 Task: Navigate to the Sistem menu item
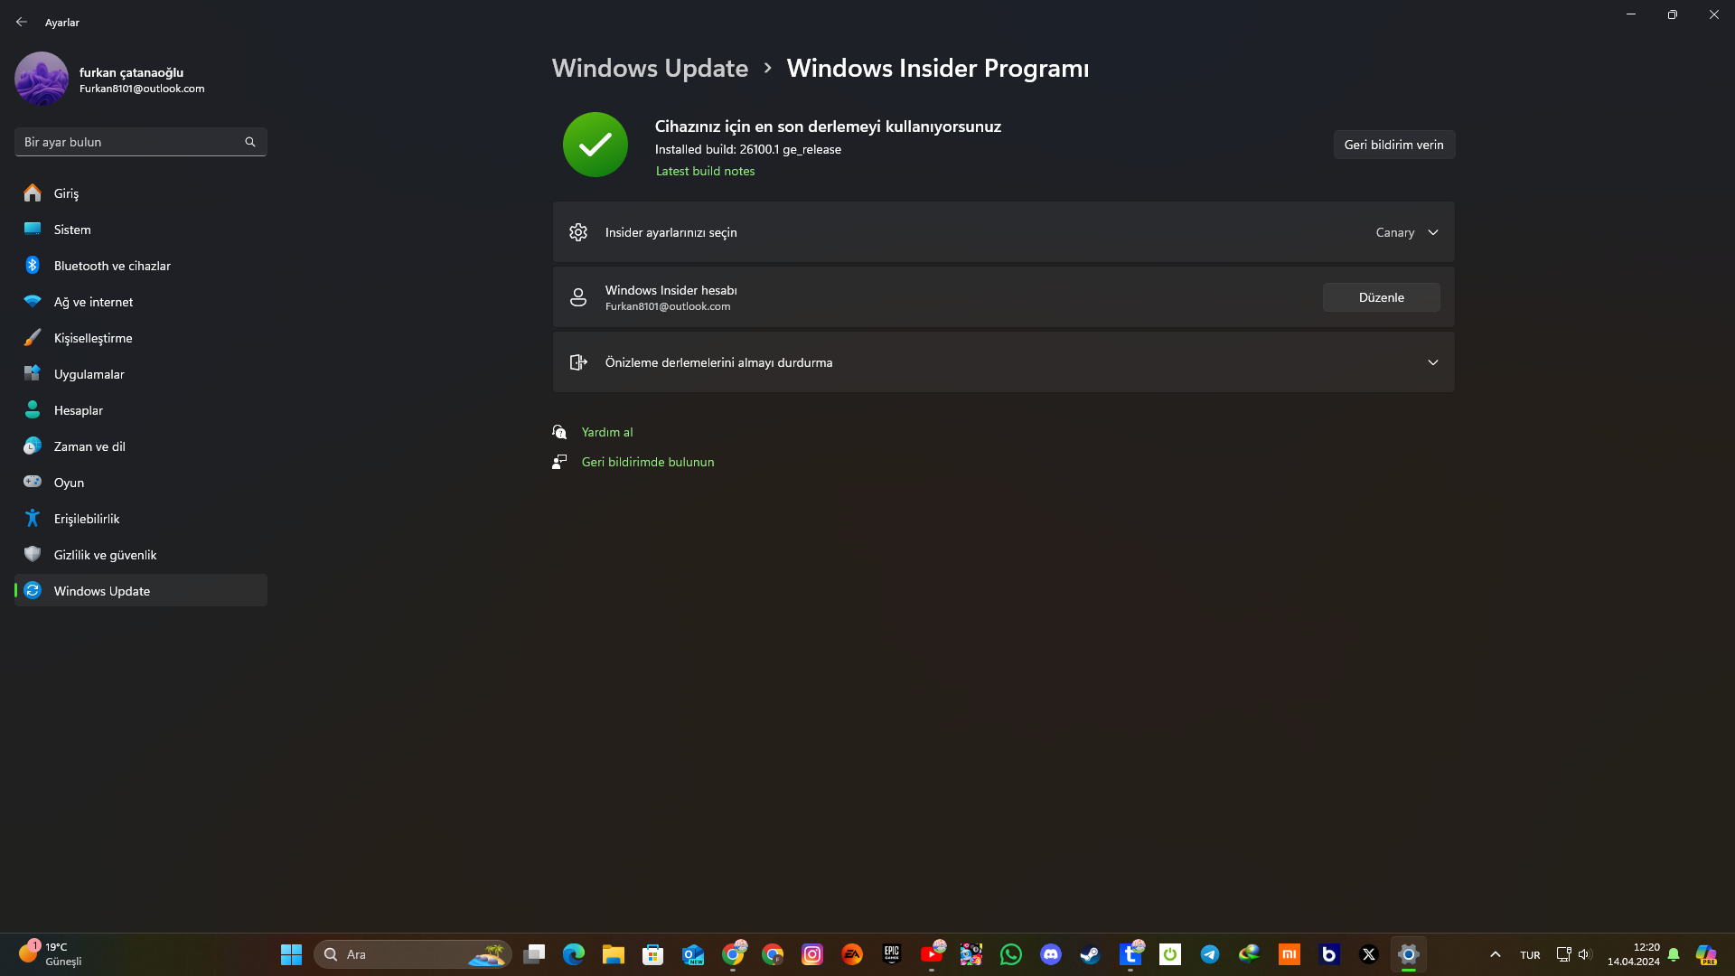(72, 230)
